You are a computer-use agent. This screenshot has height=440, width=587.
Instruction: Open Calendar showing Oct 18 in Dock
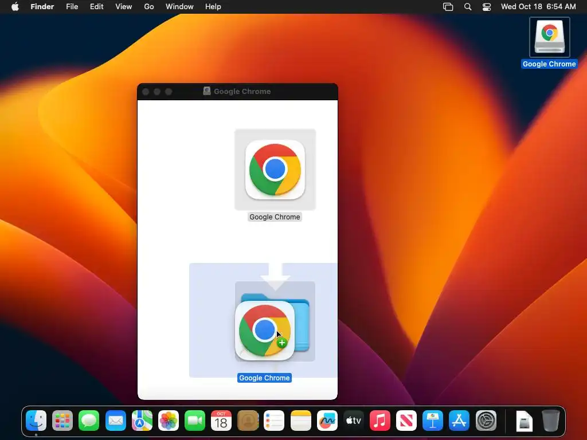221,421
